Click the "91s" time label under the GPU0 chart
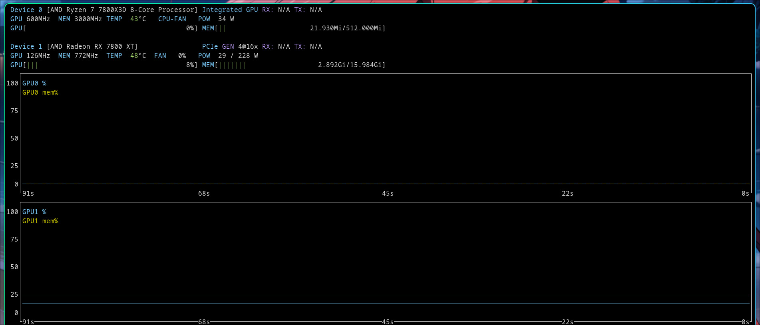Screen dimensions: 760x325 (28, 193)
